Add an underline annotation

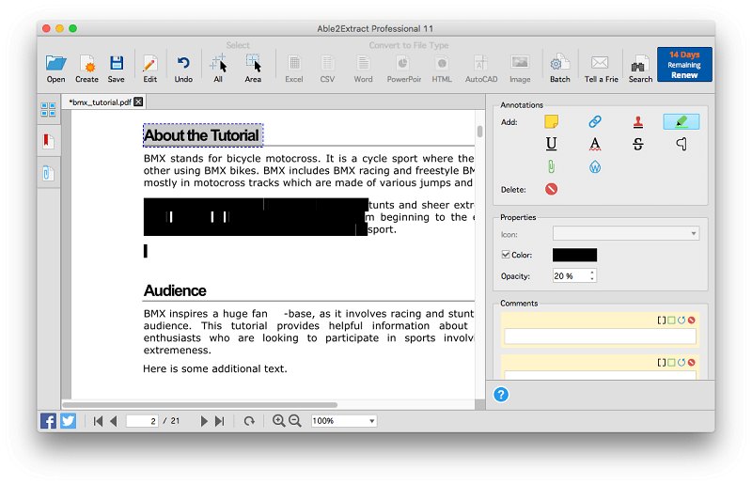click(x=551, y=144)
